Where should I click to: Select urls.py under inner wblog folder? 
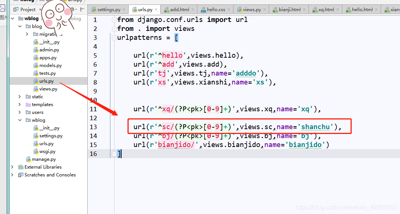(x=43, y=144)
